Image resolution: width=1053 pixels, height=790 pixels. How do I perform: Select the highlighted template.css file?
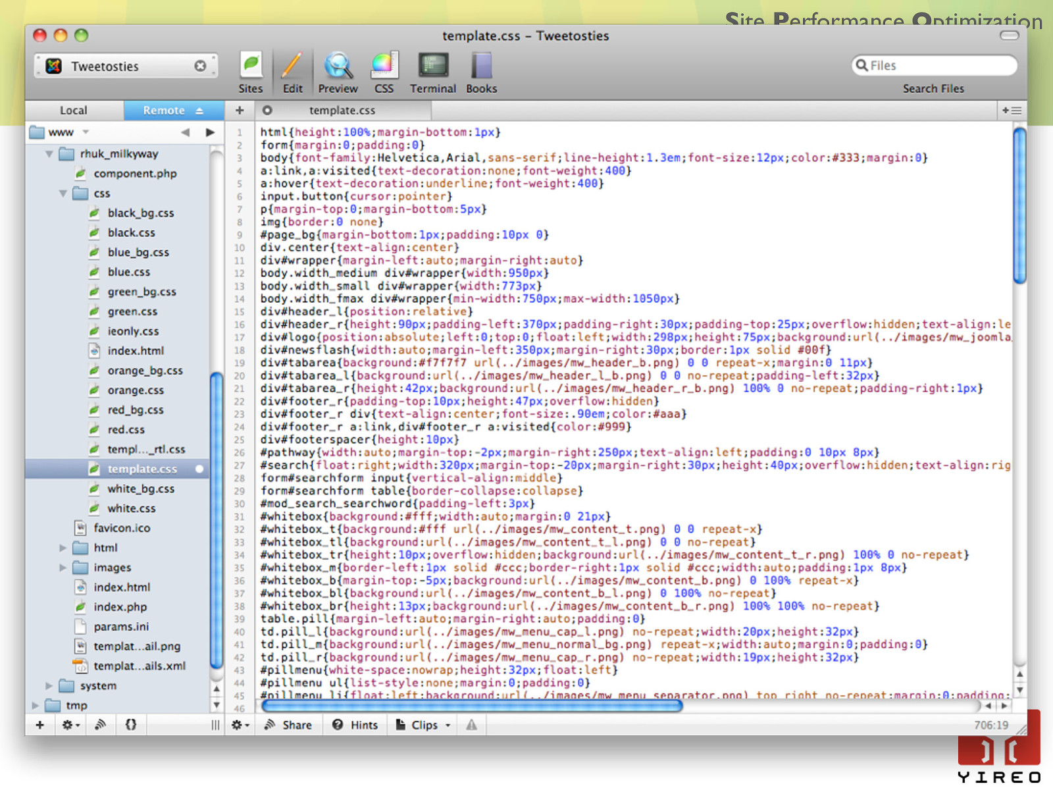pos(118,469)
